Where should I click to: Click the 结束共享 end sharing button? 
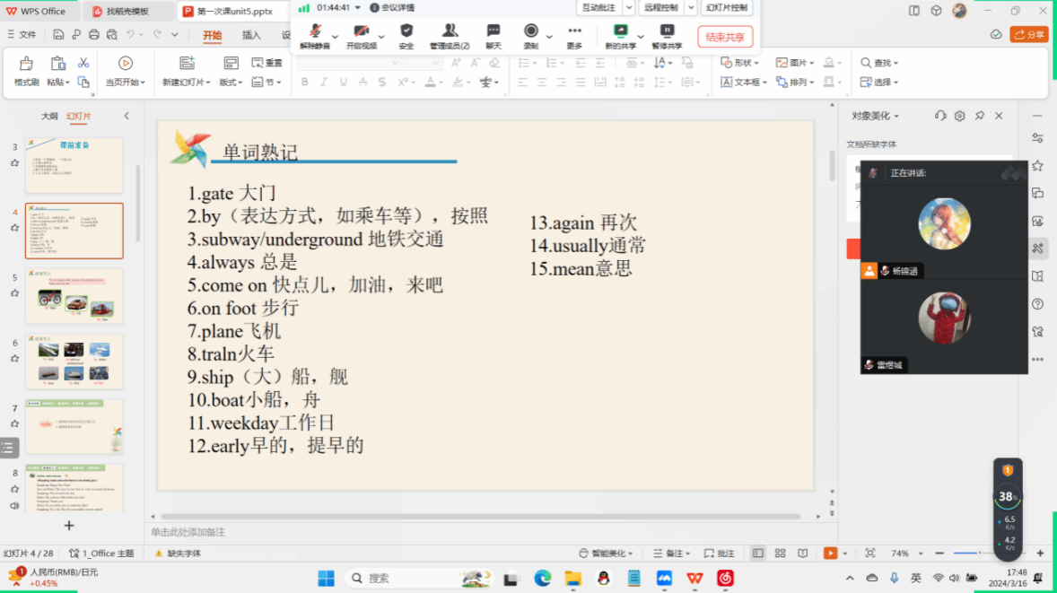coord(725,37)
